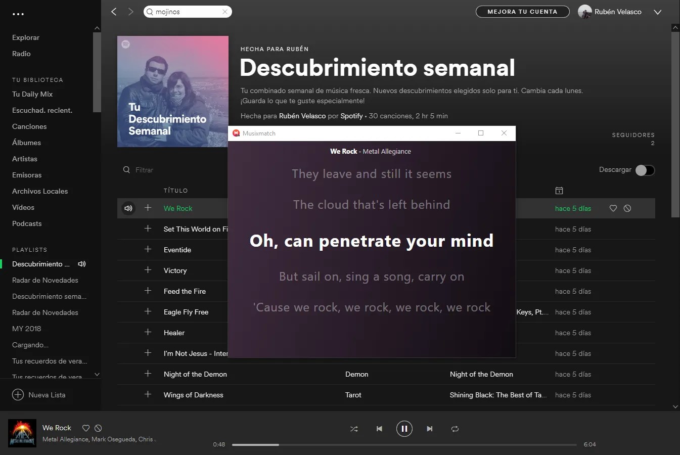The width and height of the screenshot is (680, 455).
Task: Activate the repeat icon in playback bar
Action: coord(455,429)
